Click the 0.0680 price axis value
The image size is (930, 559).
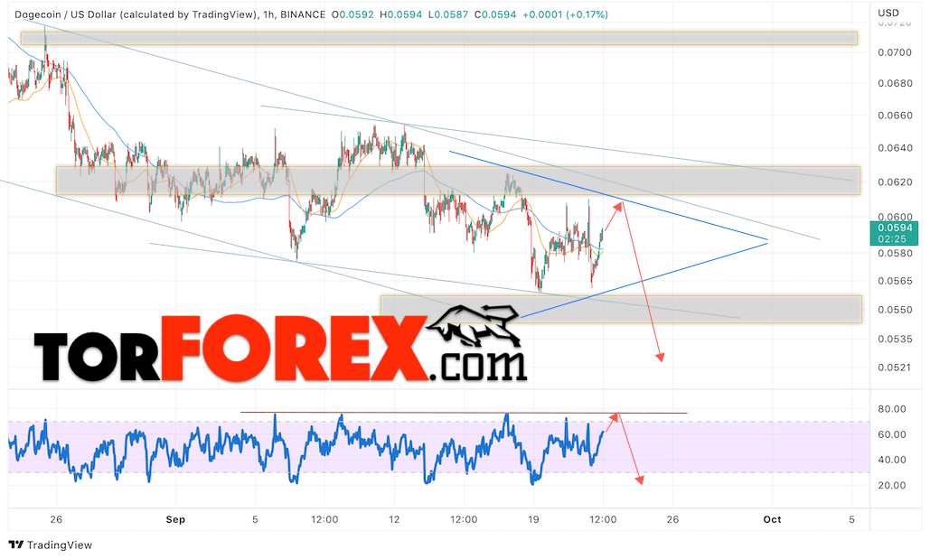pos(895,84)
